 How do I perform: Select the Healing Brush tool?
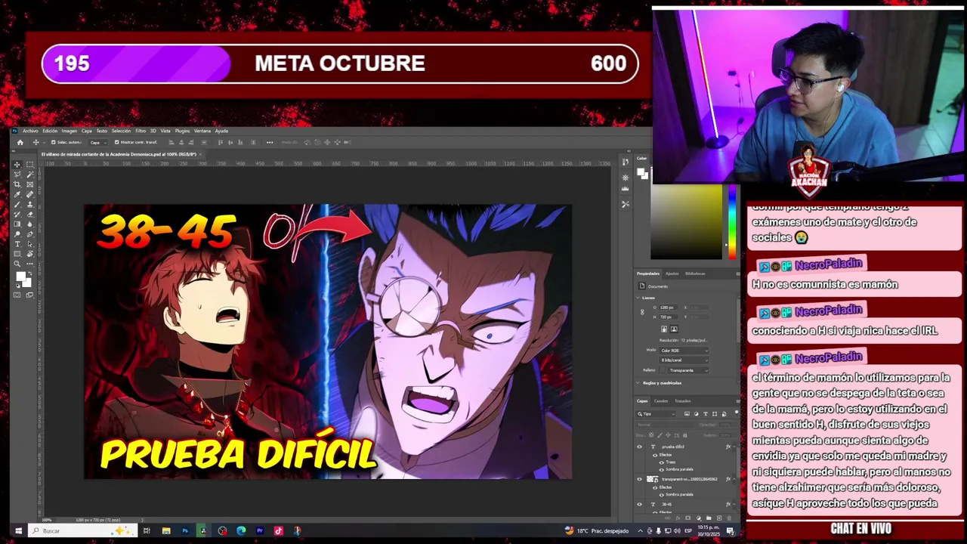pos(29,194)
